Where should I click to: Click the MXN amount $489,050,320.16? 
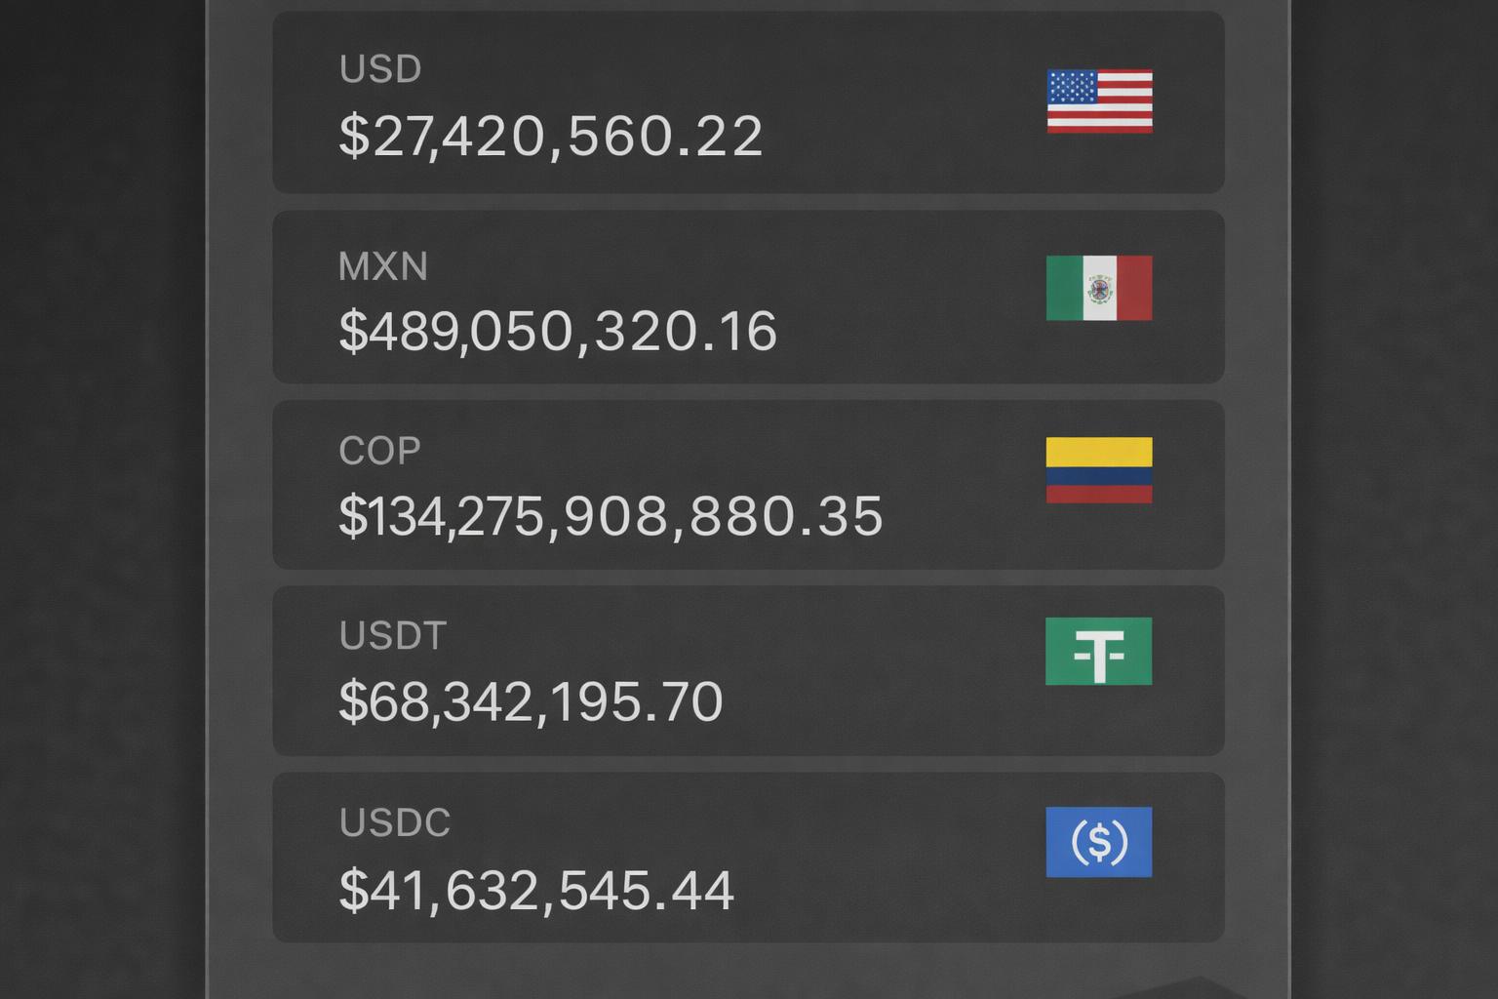click(555, 331)
